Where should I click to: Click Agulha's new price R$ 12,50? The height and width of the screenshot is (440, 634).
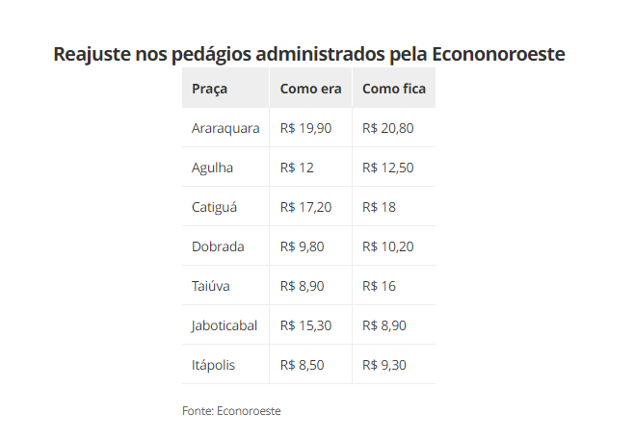point(388,168)
